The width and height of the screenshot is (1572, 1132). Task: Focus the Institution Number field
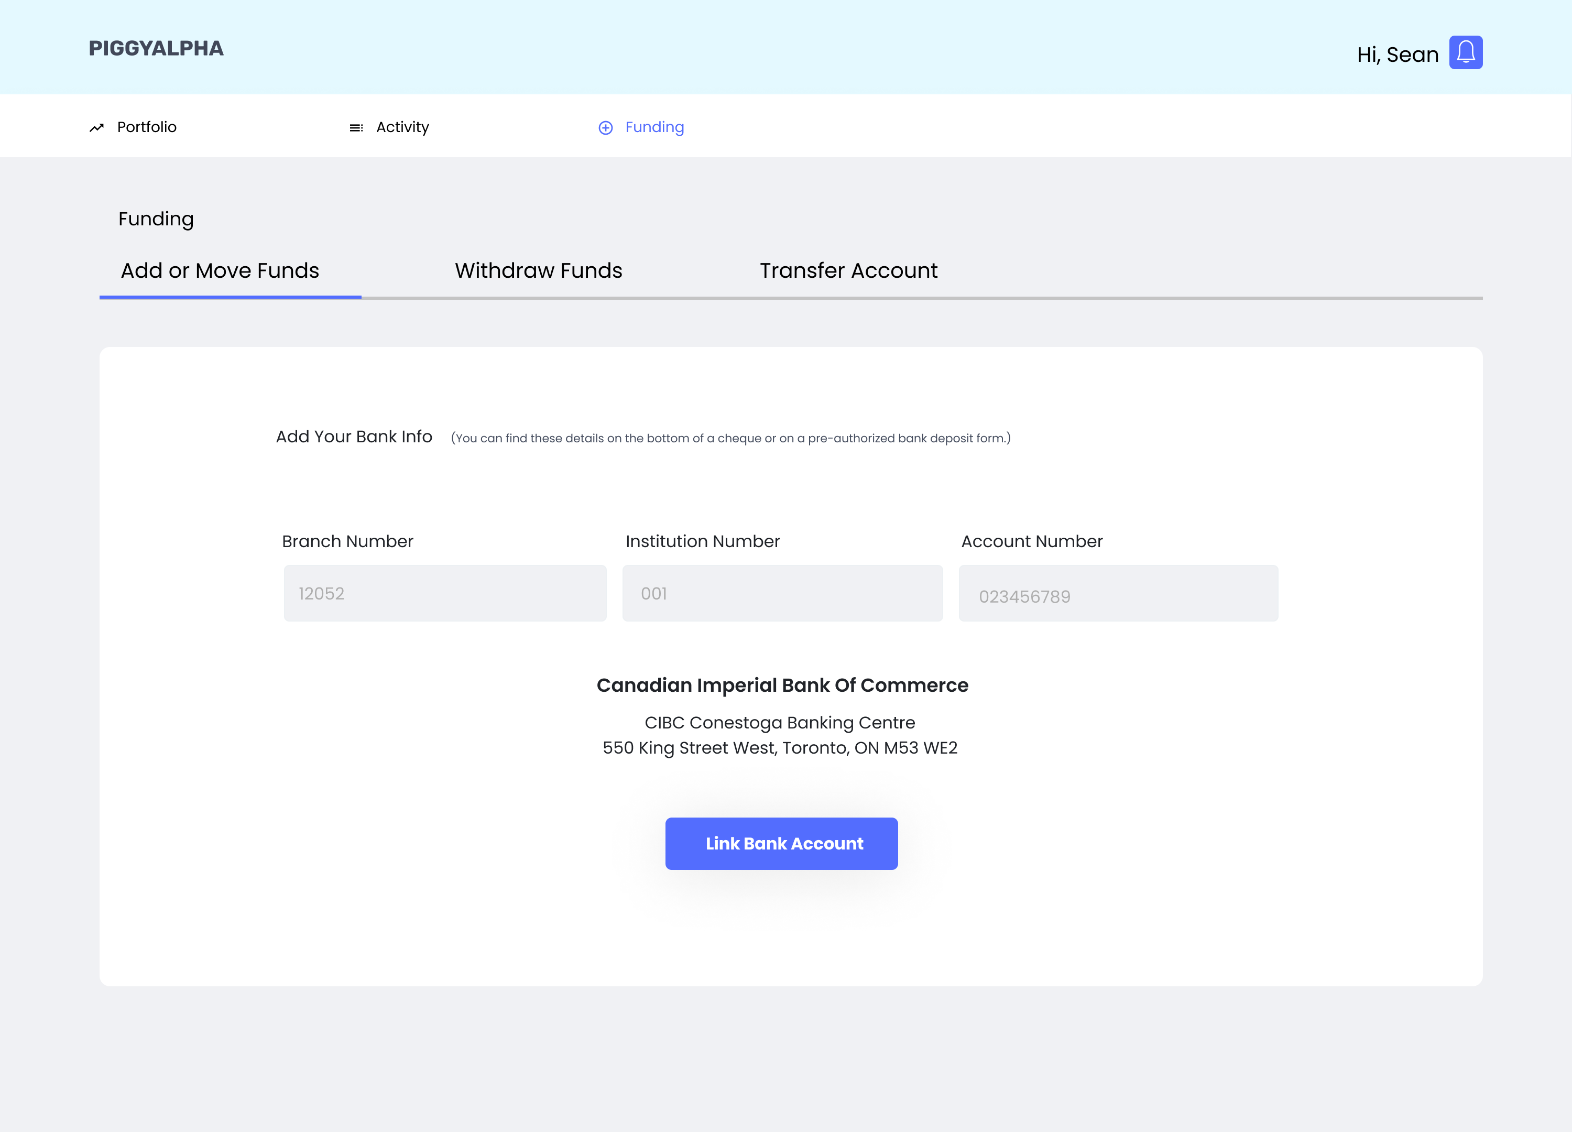[782, 593]
